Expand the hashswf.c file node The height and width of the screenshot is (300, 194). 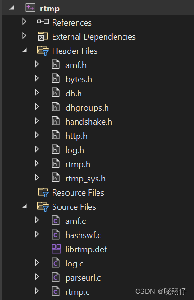tap(37, 234)
